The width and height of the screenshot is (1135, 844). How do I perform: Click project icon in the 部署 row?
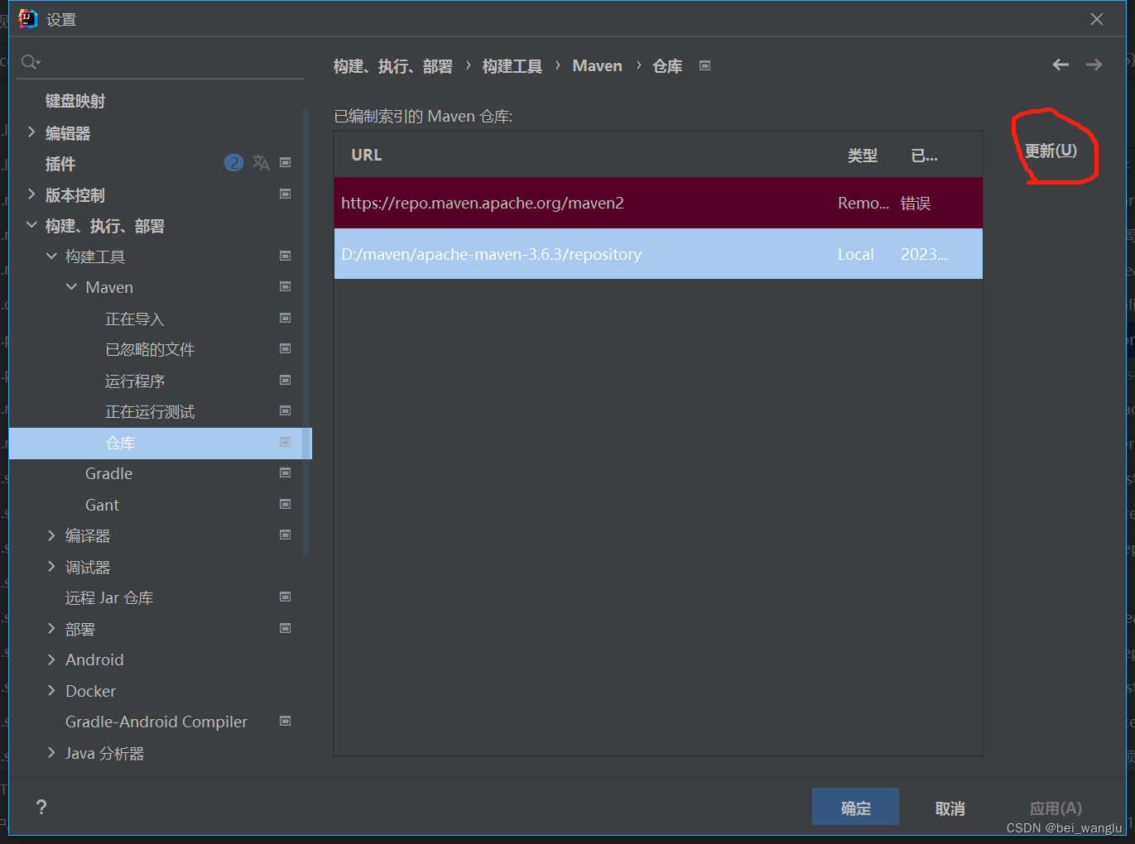[x=286, y=629]
